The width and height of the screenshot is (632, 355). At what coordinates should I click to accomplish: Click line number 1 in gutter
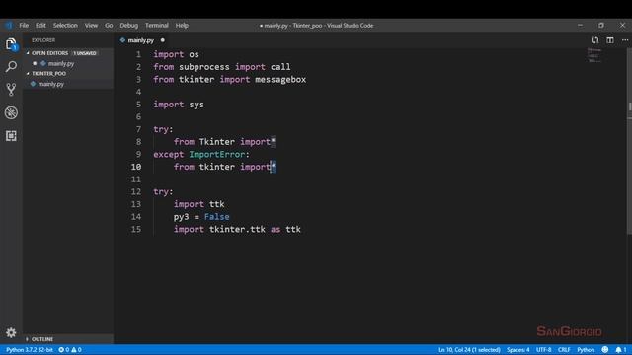coord(138,54)
